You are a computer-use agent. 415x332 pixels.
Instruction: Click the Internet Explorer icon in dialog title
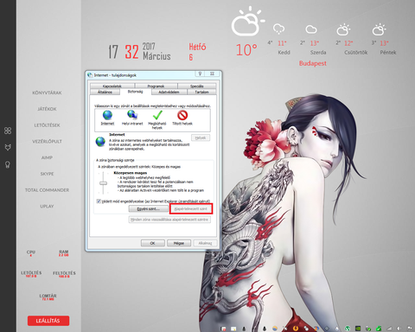coord(90,75)
